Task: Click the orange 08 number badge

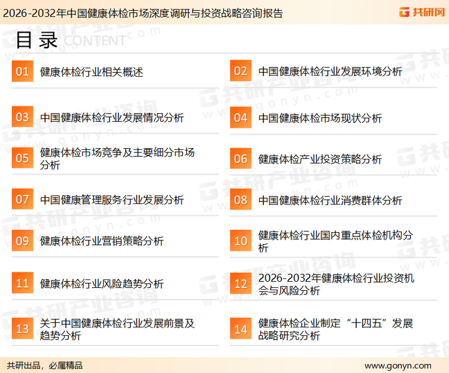Action: coord(241,200)
